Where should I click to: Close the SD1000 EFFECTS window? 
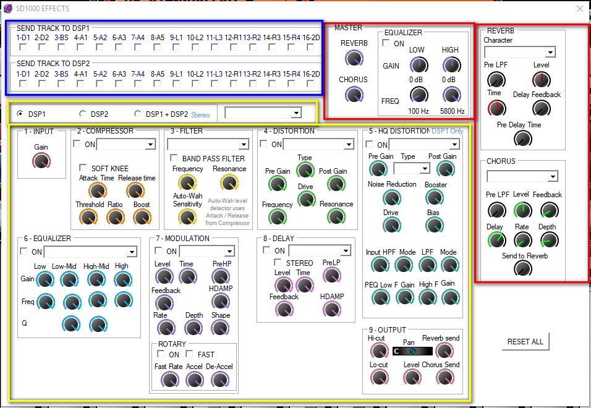580,9
